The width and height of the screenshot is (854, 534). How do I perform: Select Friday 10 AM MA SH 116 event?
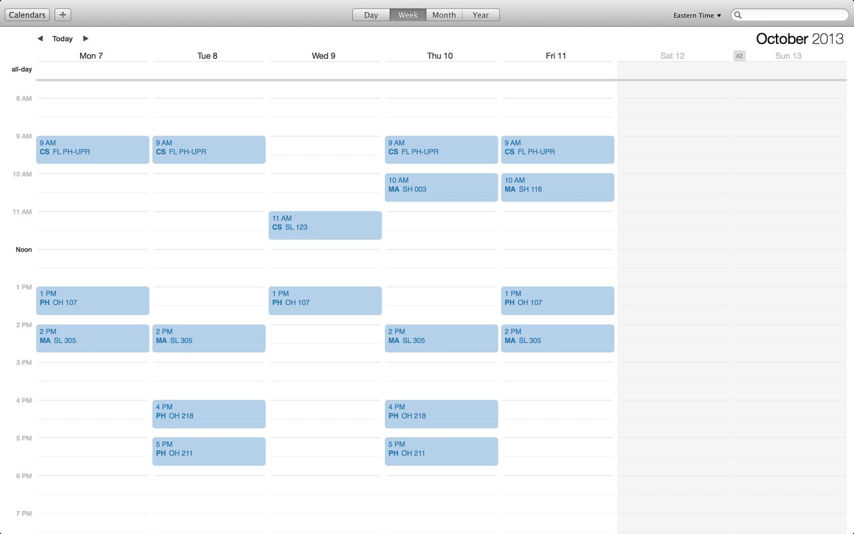pyautogui.click(x=558, y=188)
